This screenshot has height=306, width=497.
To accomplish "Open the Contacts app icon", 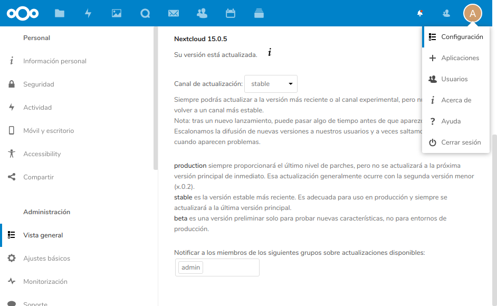I will (202, 13).
